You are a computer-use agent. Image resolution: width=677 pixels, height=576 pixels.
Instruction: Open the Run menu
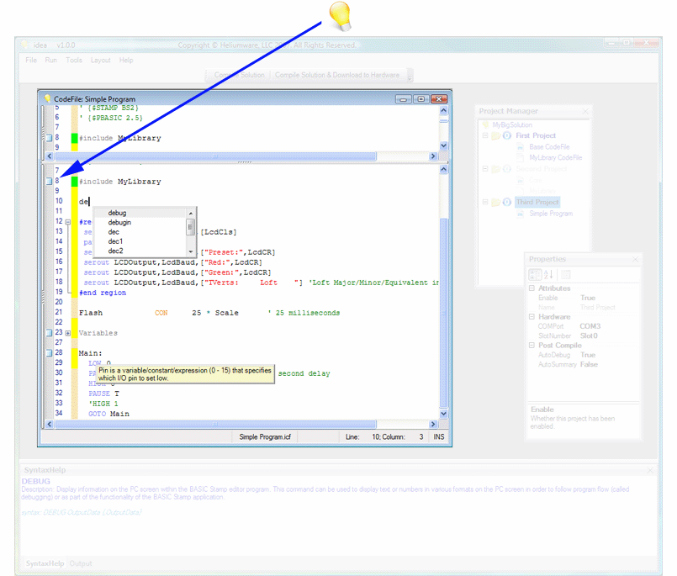(x=50, y=60)
